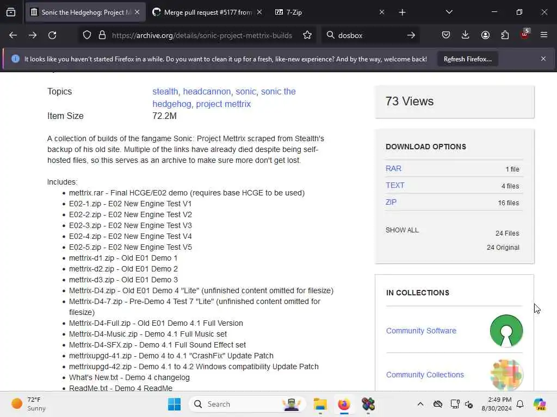View site security padlock info
The height and width of the screenshot is (417, 557).
point(102,35)
